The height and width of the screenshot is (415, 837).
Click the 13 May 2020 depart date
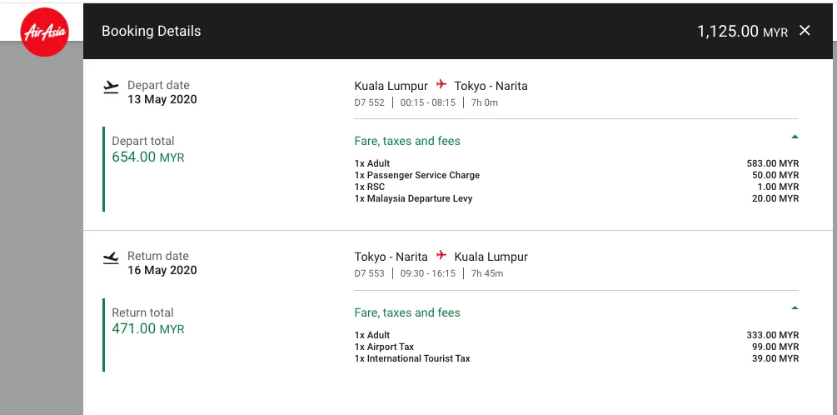tap(162, 99)
